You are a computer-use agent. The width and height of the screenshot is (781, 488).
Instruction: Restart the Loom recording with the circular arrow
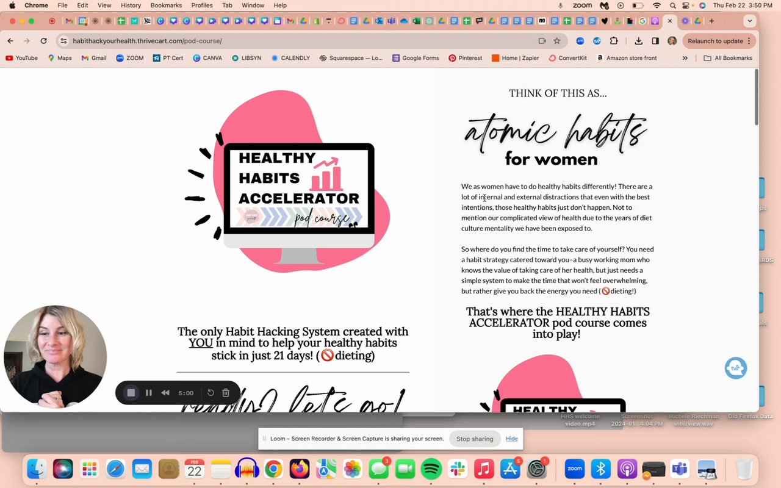click(x=211, y=393)
